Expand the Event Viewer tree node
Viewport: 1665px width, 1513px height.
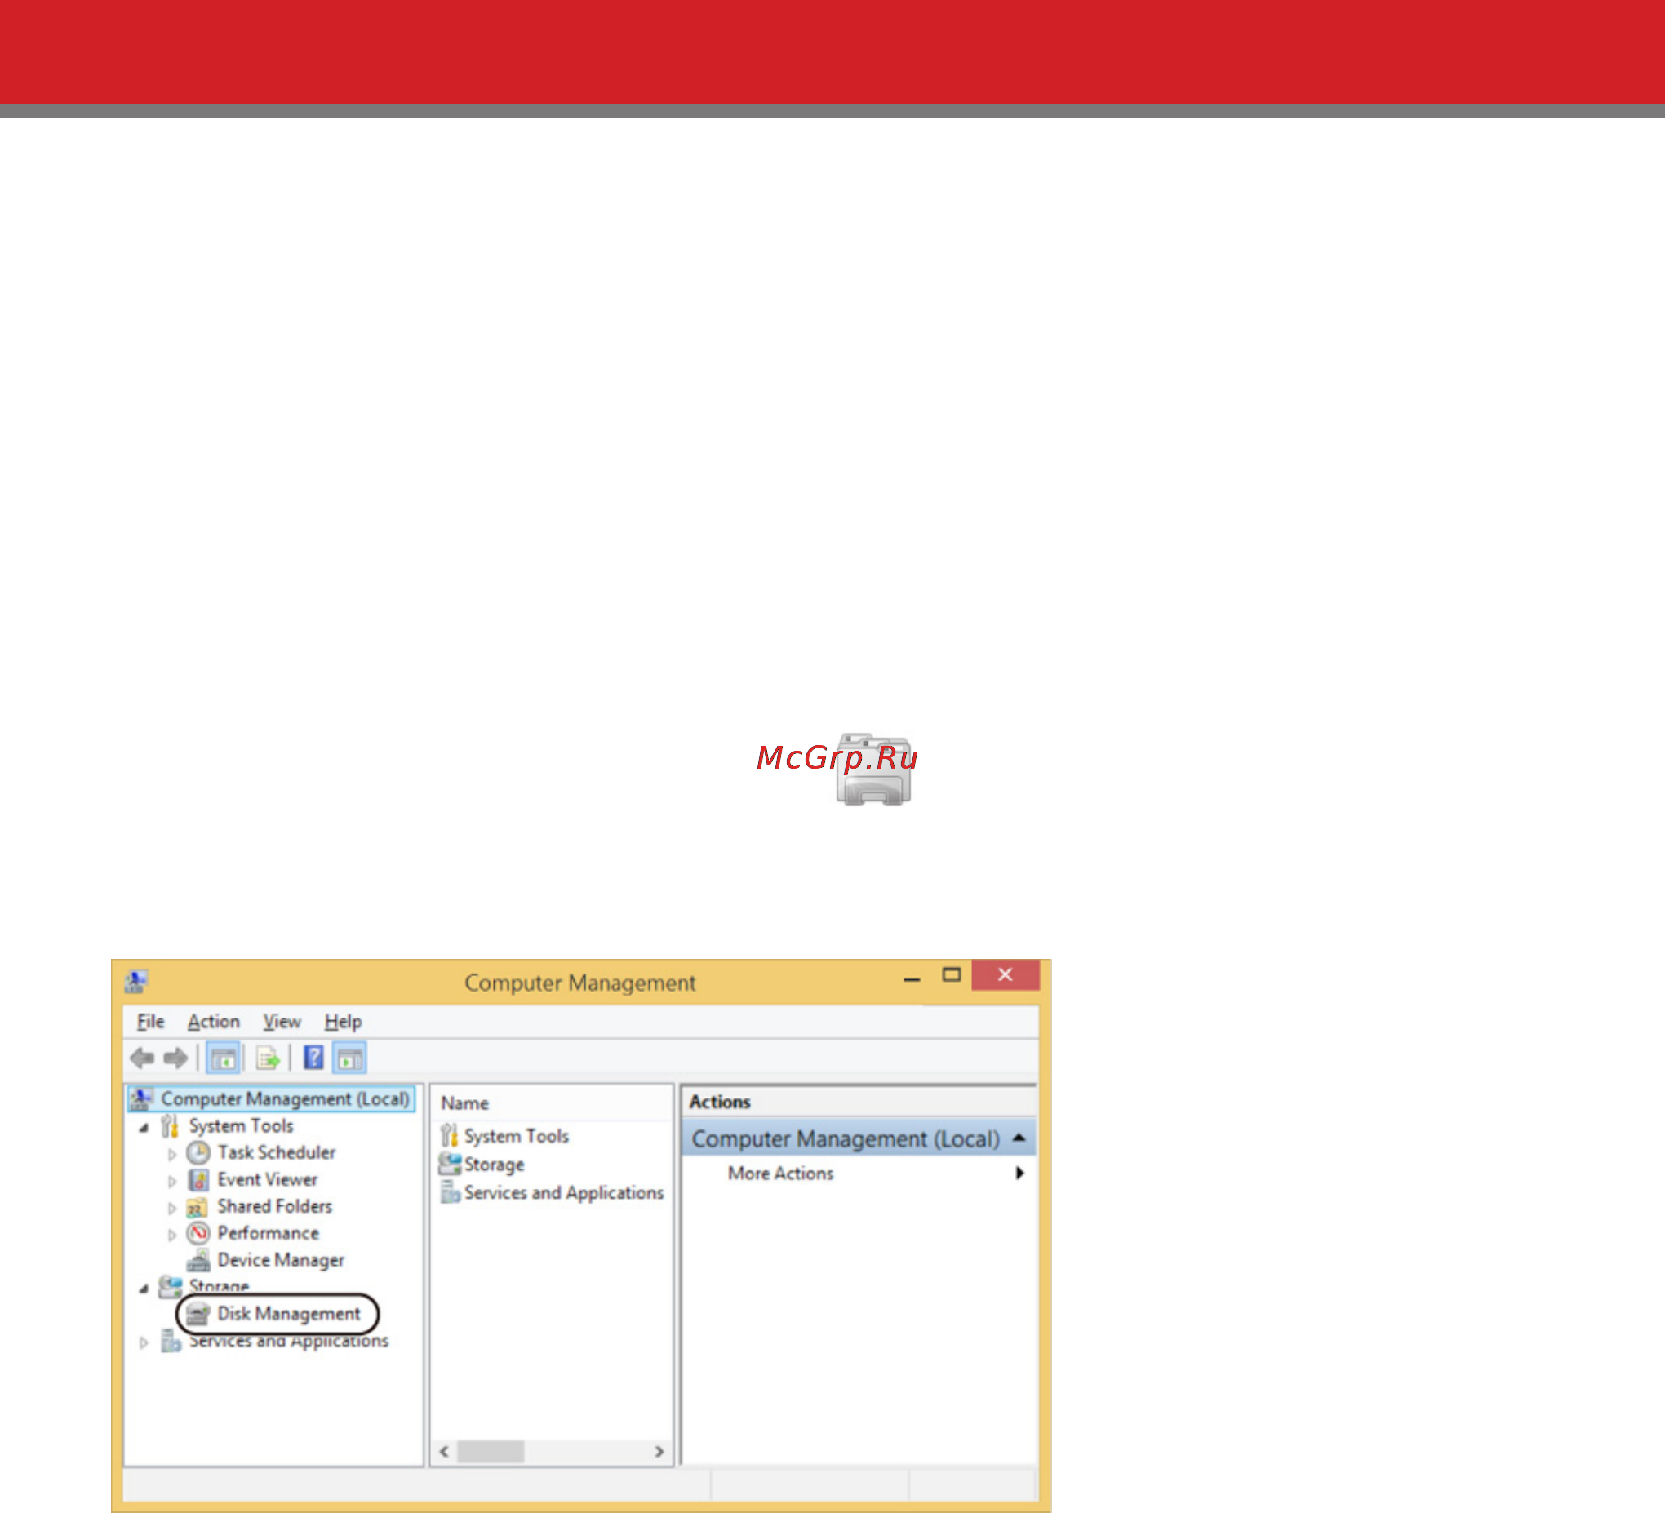tap(171, 1181)
